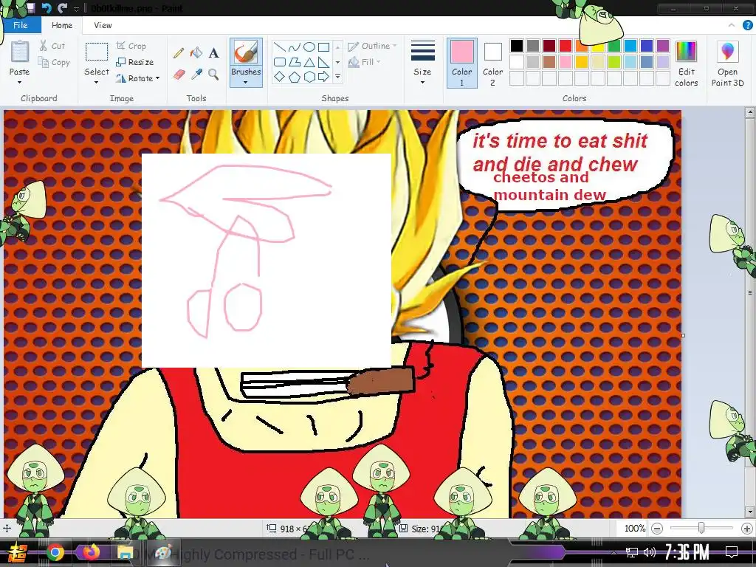The image size is (756, 567).
Task: Switch to the Home tab
Action: (62, 25)
